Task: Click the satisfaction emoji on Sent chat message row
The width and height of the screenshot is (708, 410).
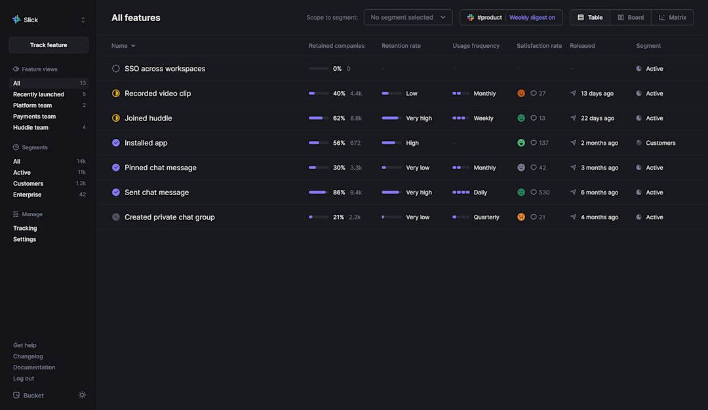Action: (521, 192)
